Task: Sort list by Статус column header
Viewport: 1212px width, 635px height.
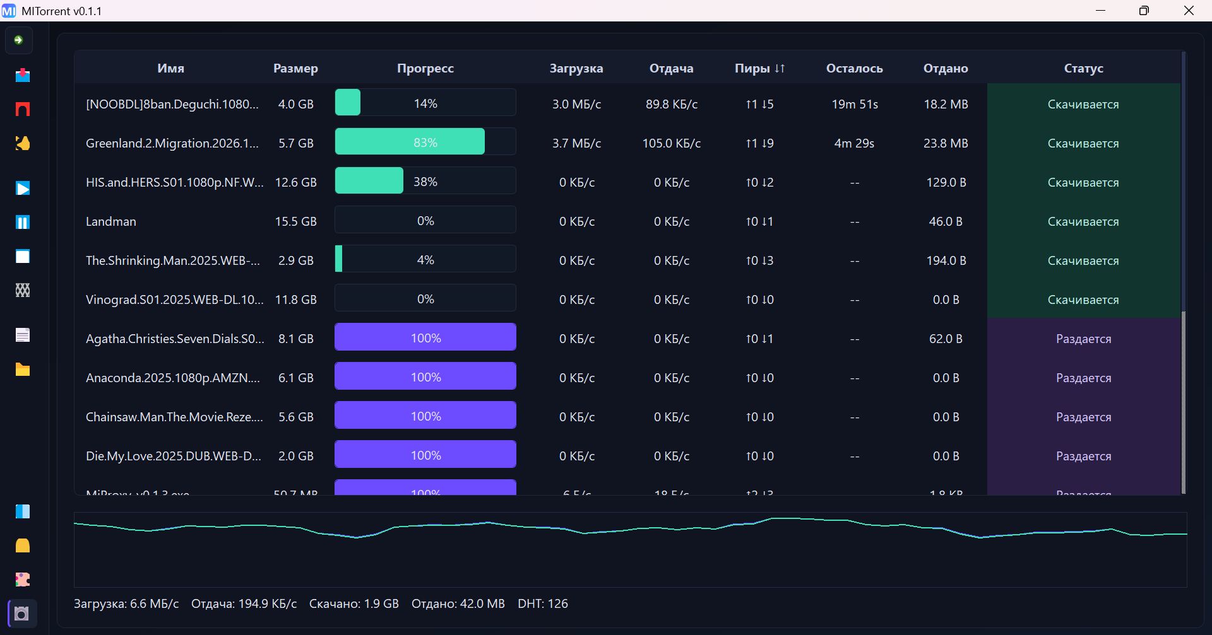Action: point(1083,68)
